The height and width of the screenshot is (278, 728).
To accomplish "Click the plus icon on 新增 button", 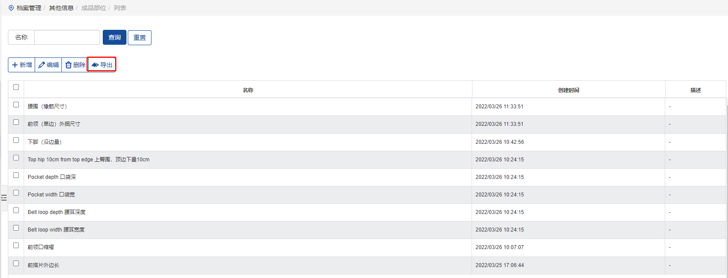I will pos(15,65).
